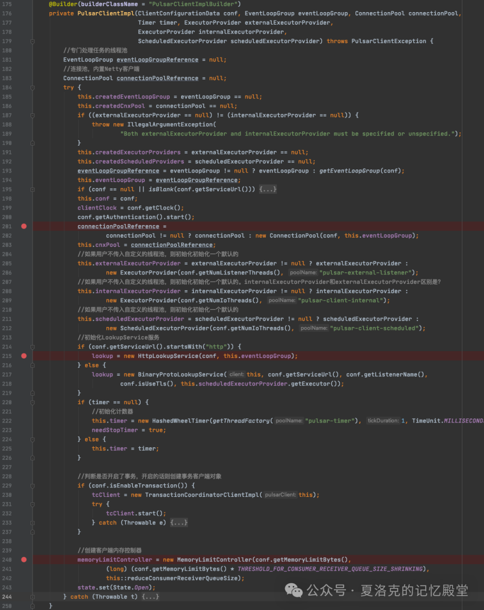Click the fold icon beside line 179

point(32,41)
